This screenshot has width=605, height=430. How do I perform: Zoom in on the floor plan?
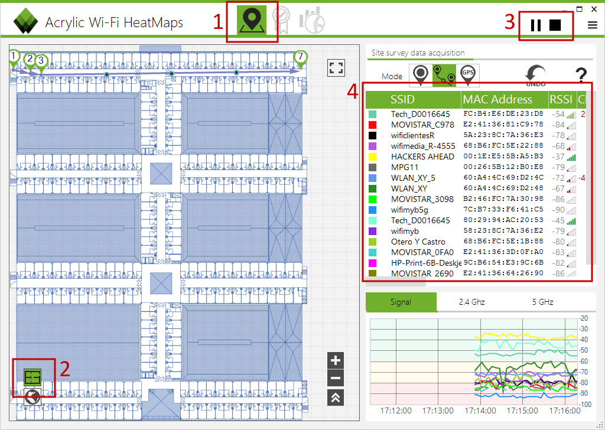click(336, 360)
